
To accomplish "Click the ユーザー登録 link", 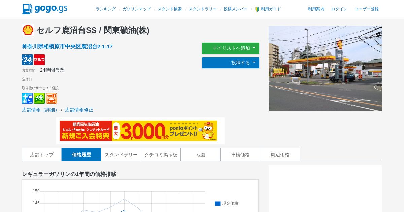I will tap(367, 9).
